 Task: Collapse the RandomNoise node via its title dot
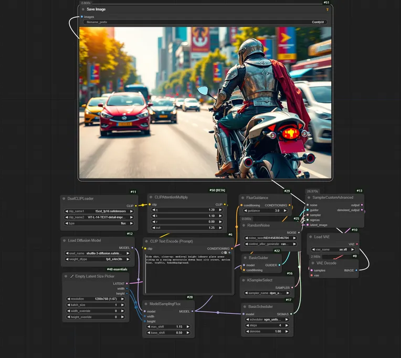pyautogui.click(x=244, y=225)
